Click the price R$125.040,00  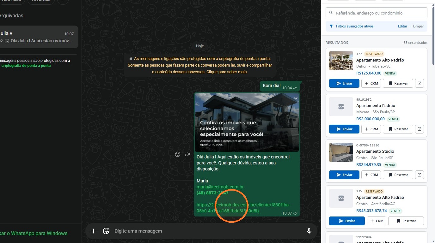coord(369,73)
